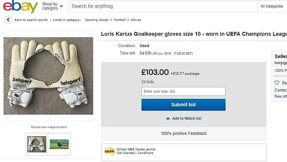Viewport: 287px width, 162px height.
Task: Open the Shop by category dropdown
Action: [52, 6]
